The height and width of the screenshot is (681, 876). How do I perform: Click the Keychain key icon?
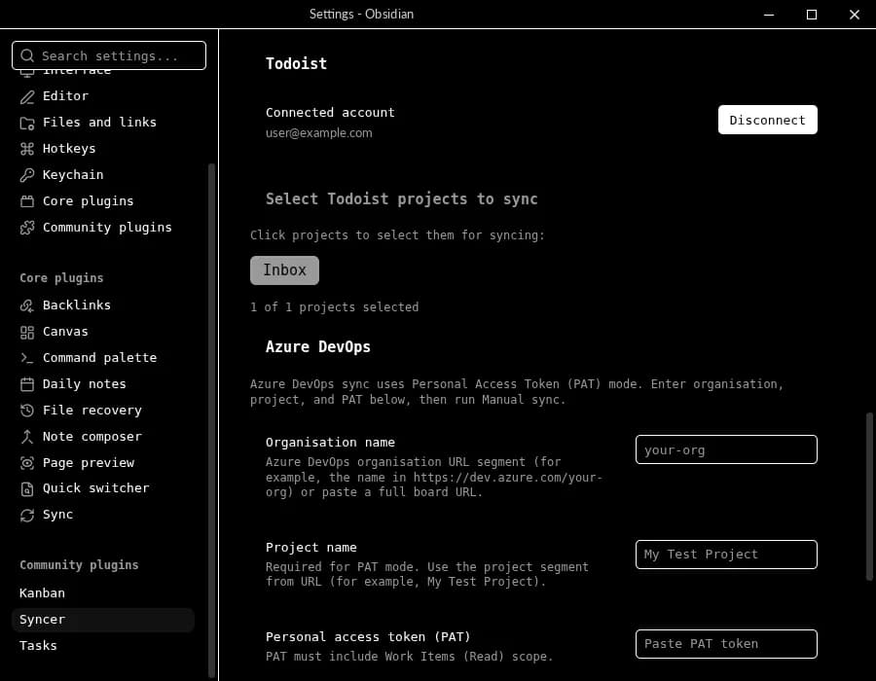[x=27, y=175]
